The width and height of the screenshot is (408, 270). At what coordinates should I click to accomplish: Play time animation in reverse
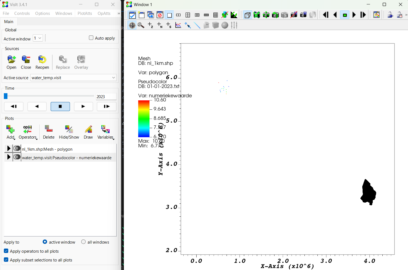pyautogui.click(x=37, y=106)
